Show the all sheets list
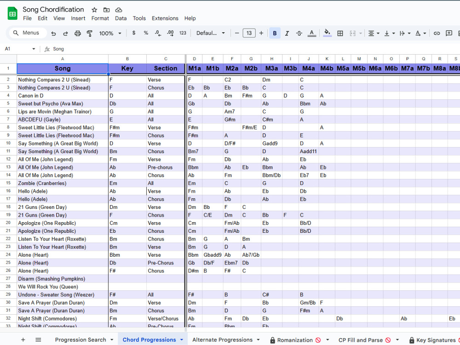 click(38, 340)
